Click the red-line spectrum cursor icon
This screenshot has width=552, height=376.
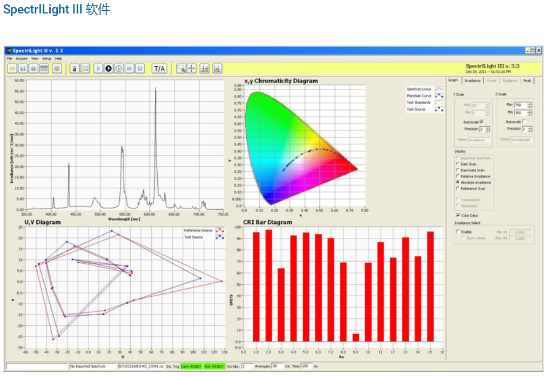[x=205, y=69]
